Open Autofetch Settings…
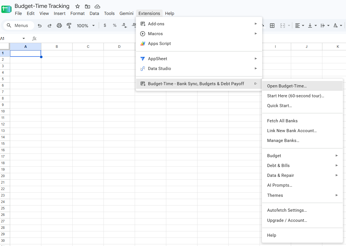The width and height of the screenshot is (346, 246). (x=302, y=210)
